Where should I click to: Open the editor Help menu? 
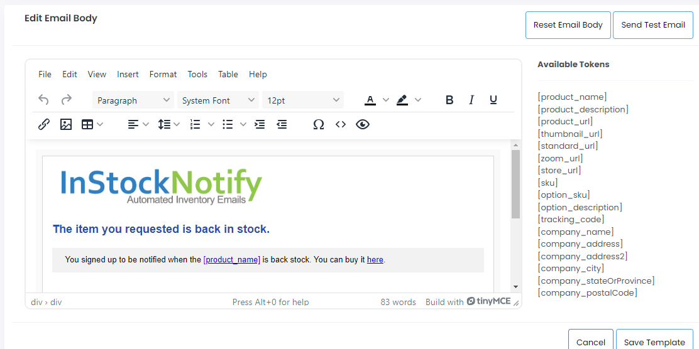[258, 74]
